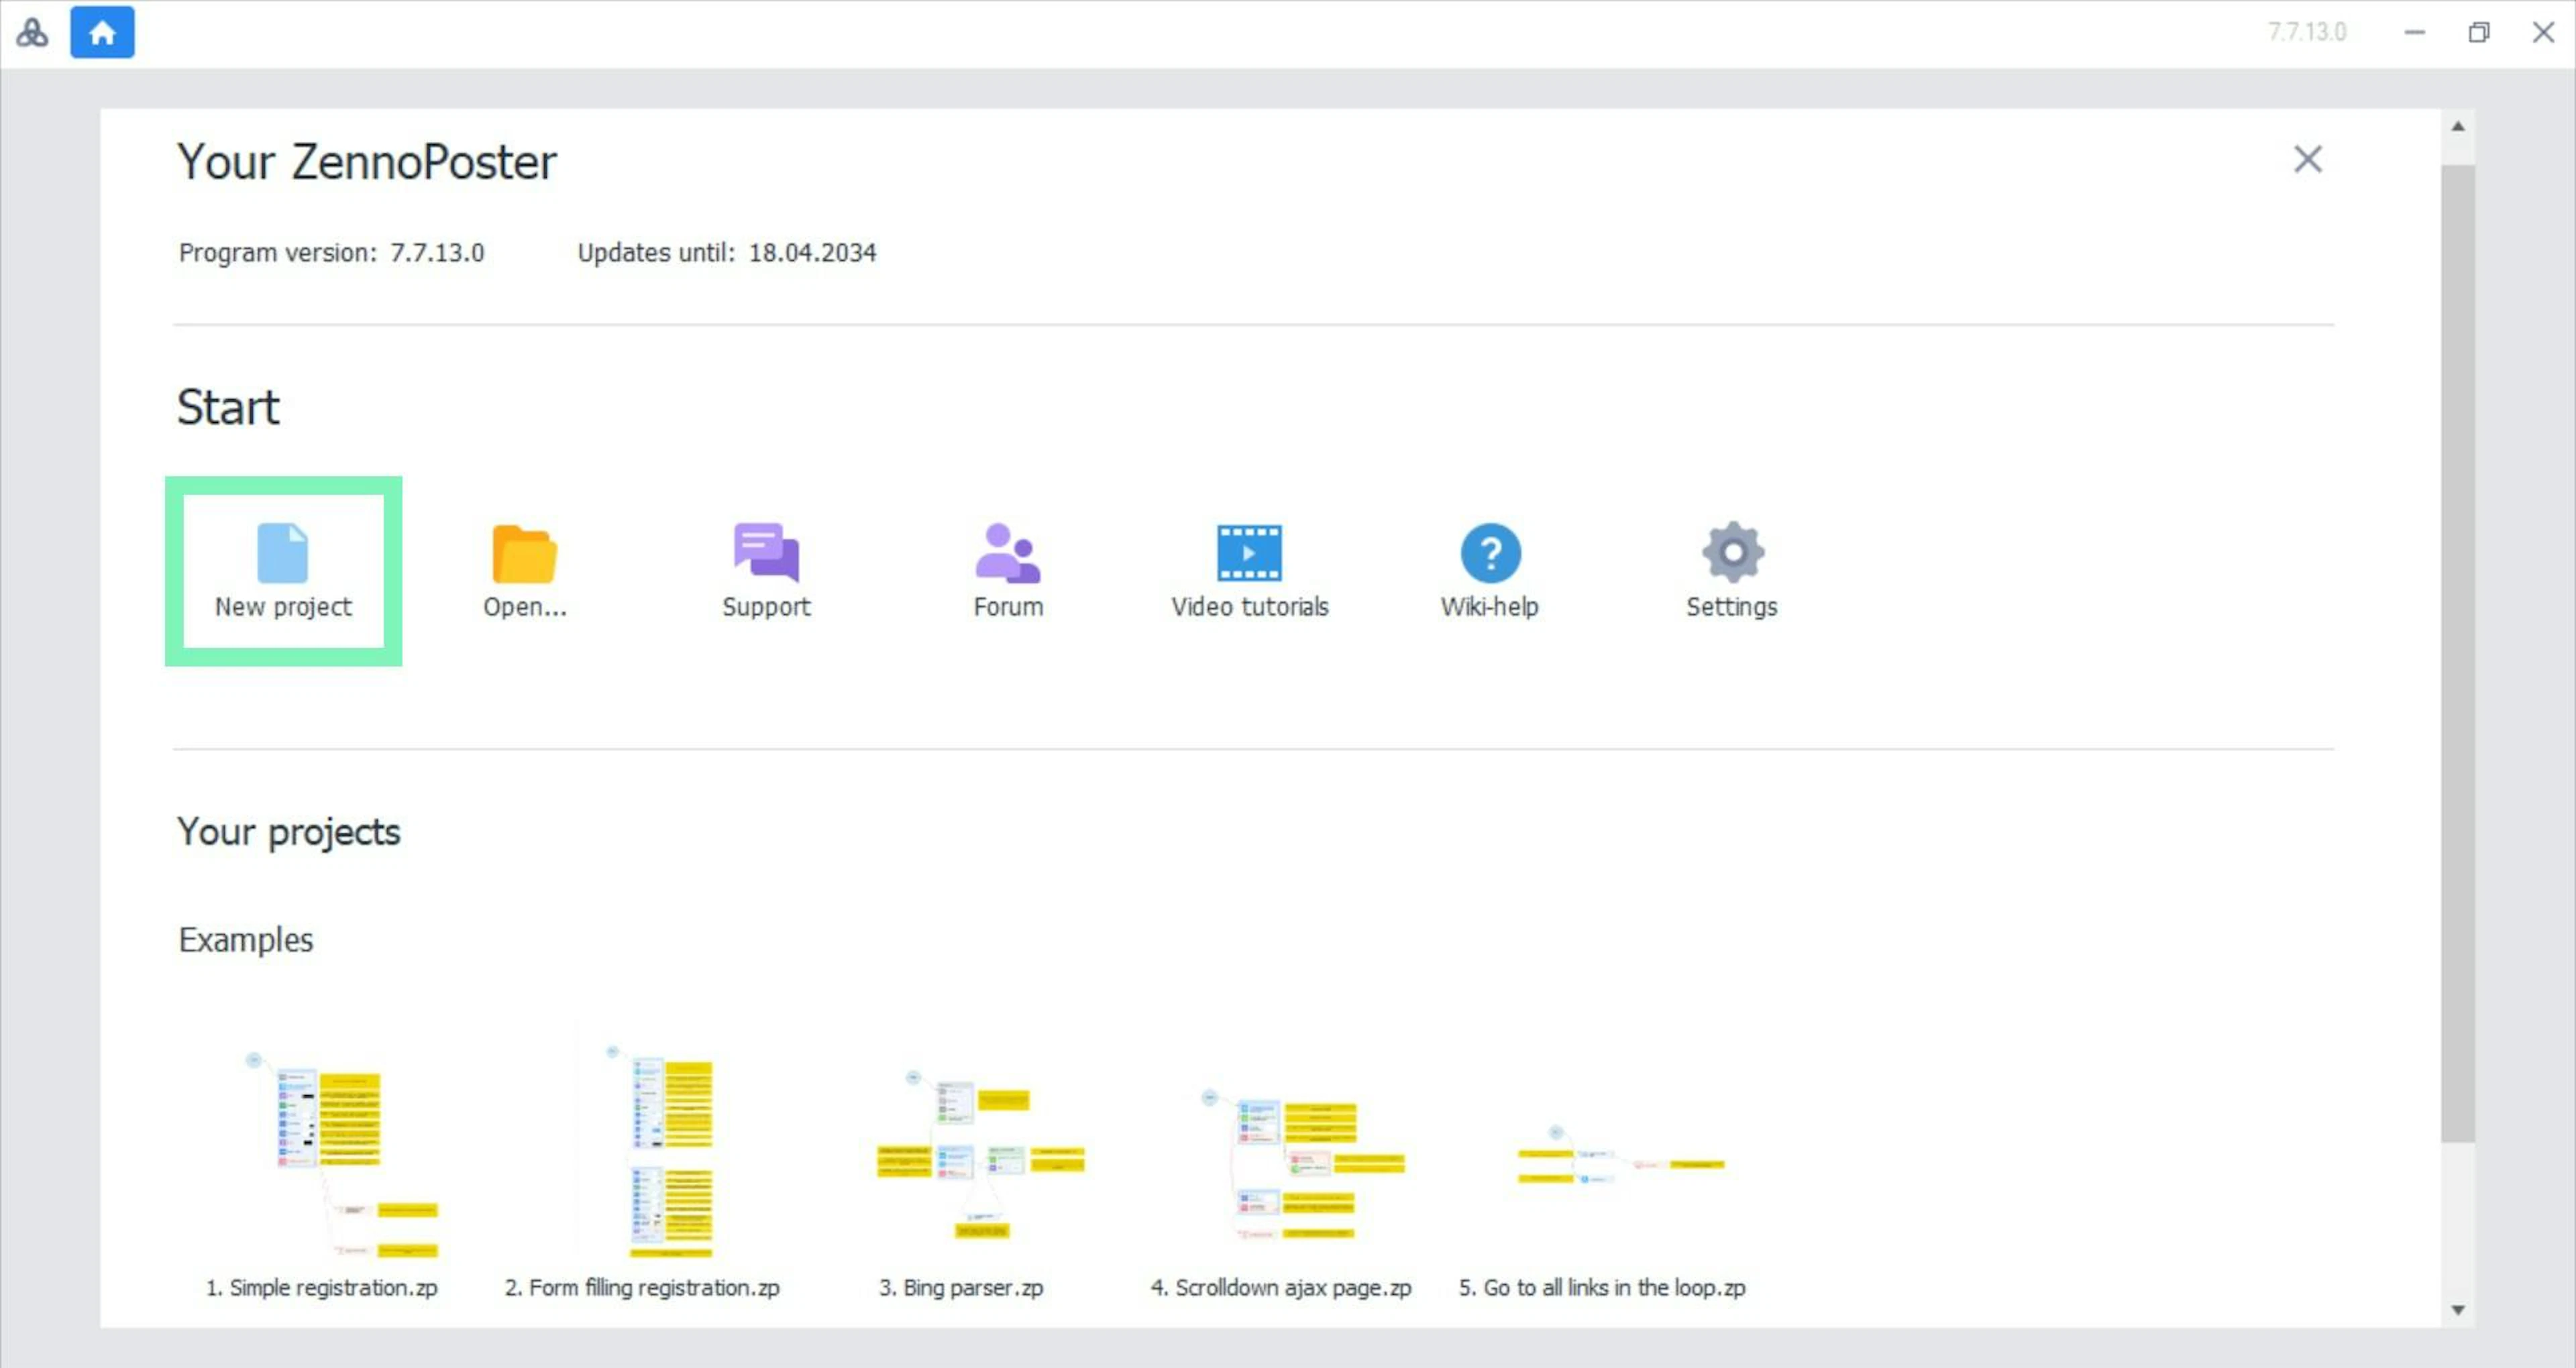Open example 2. Form filling registration.zp
Image resolution: width=2576 pixels, height=1368 pixels.
coord(642,1170)
